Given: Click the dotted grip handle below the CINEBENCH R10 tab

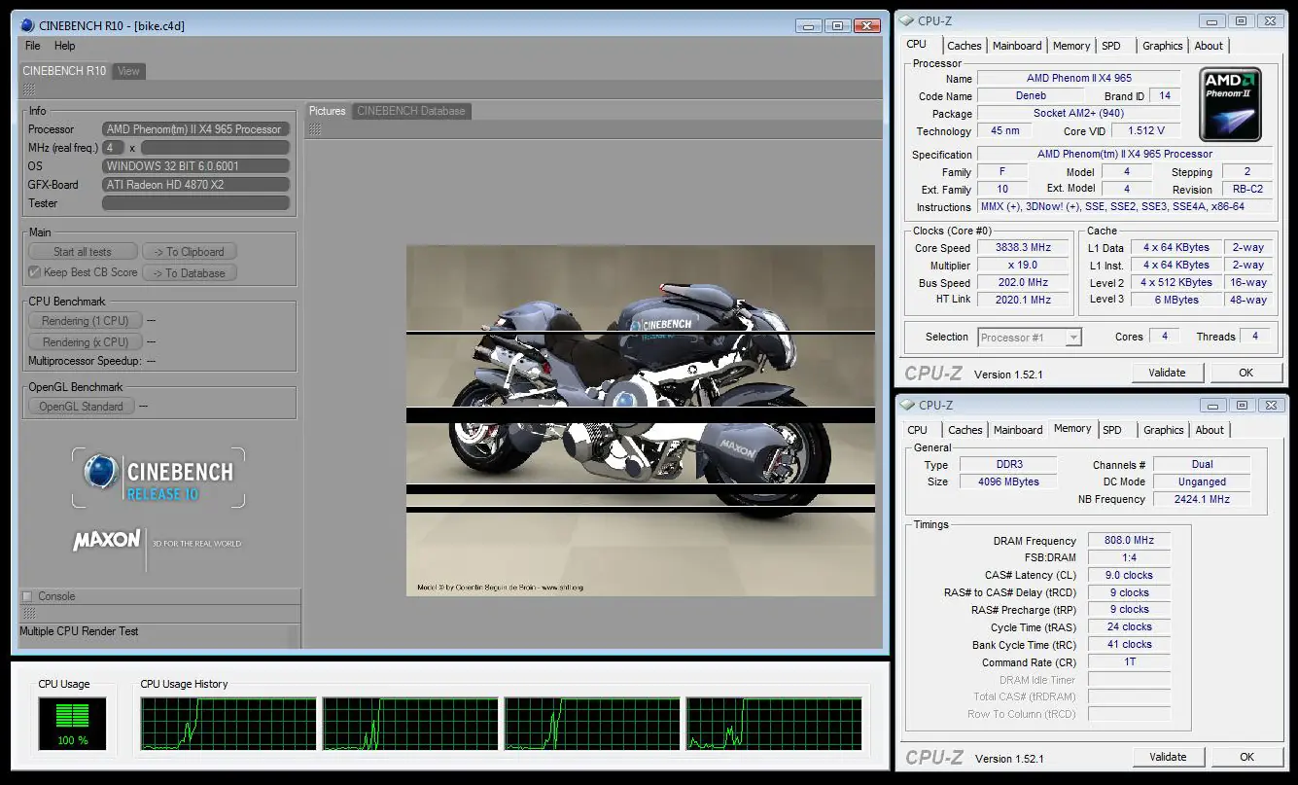Looking at the screenshot, I should click(x=29, y=89).
